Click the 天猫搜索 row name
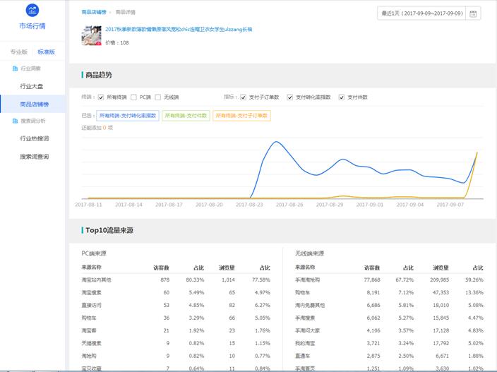497x372 pixels. pyautogui.click(x=91, y=343)
